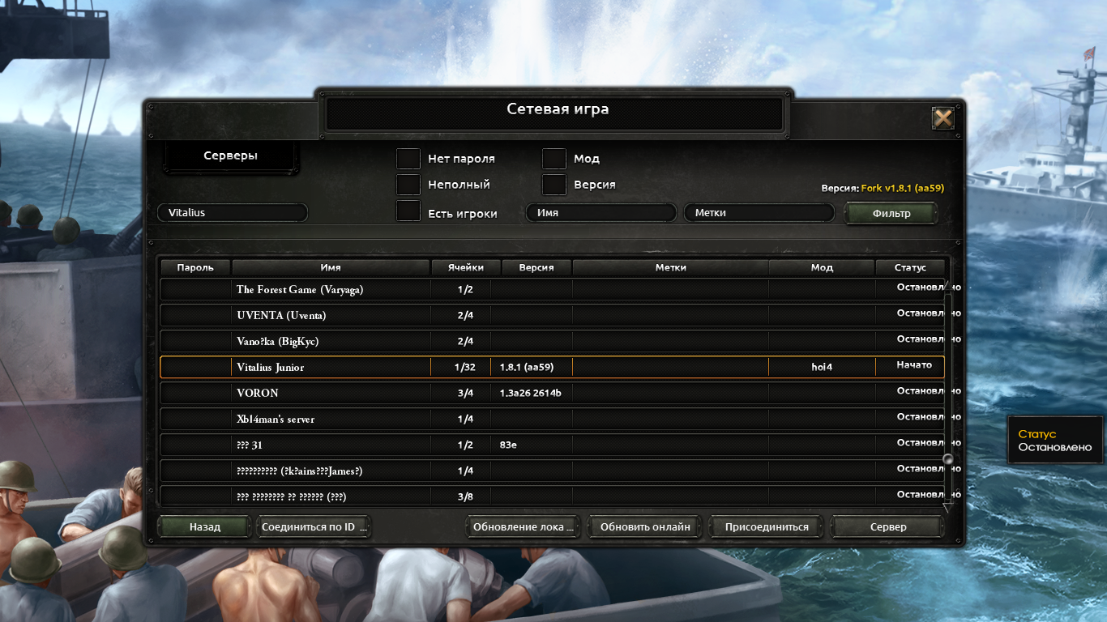Click the Фильтр button
The height and width of the screenshot is (622, 1107).
point(891,214)
